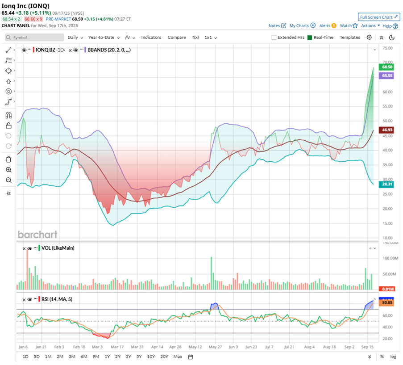Select the shapes drawing tool
The image size is (403, 365).
(8, 71)
